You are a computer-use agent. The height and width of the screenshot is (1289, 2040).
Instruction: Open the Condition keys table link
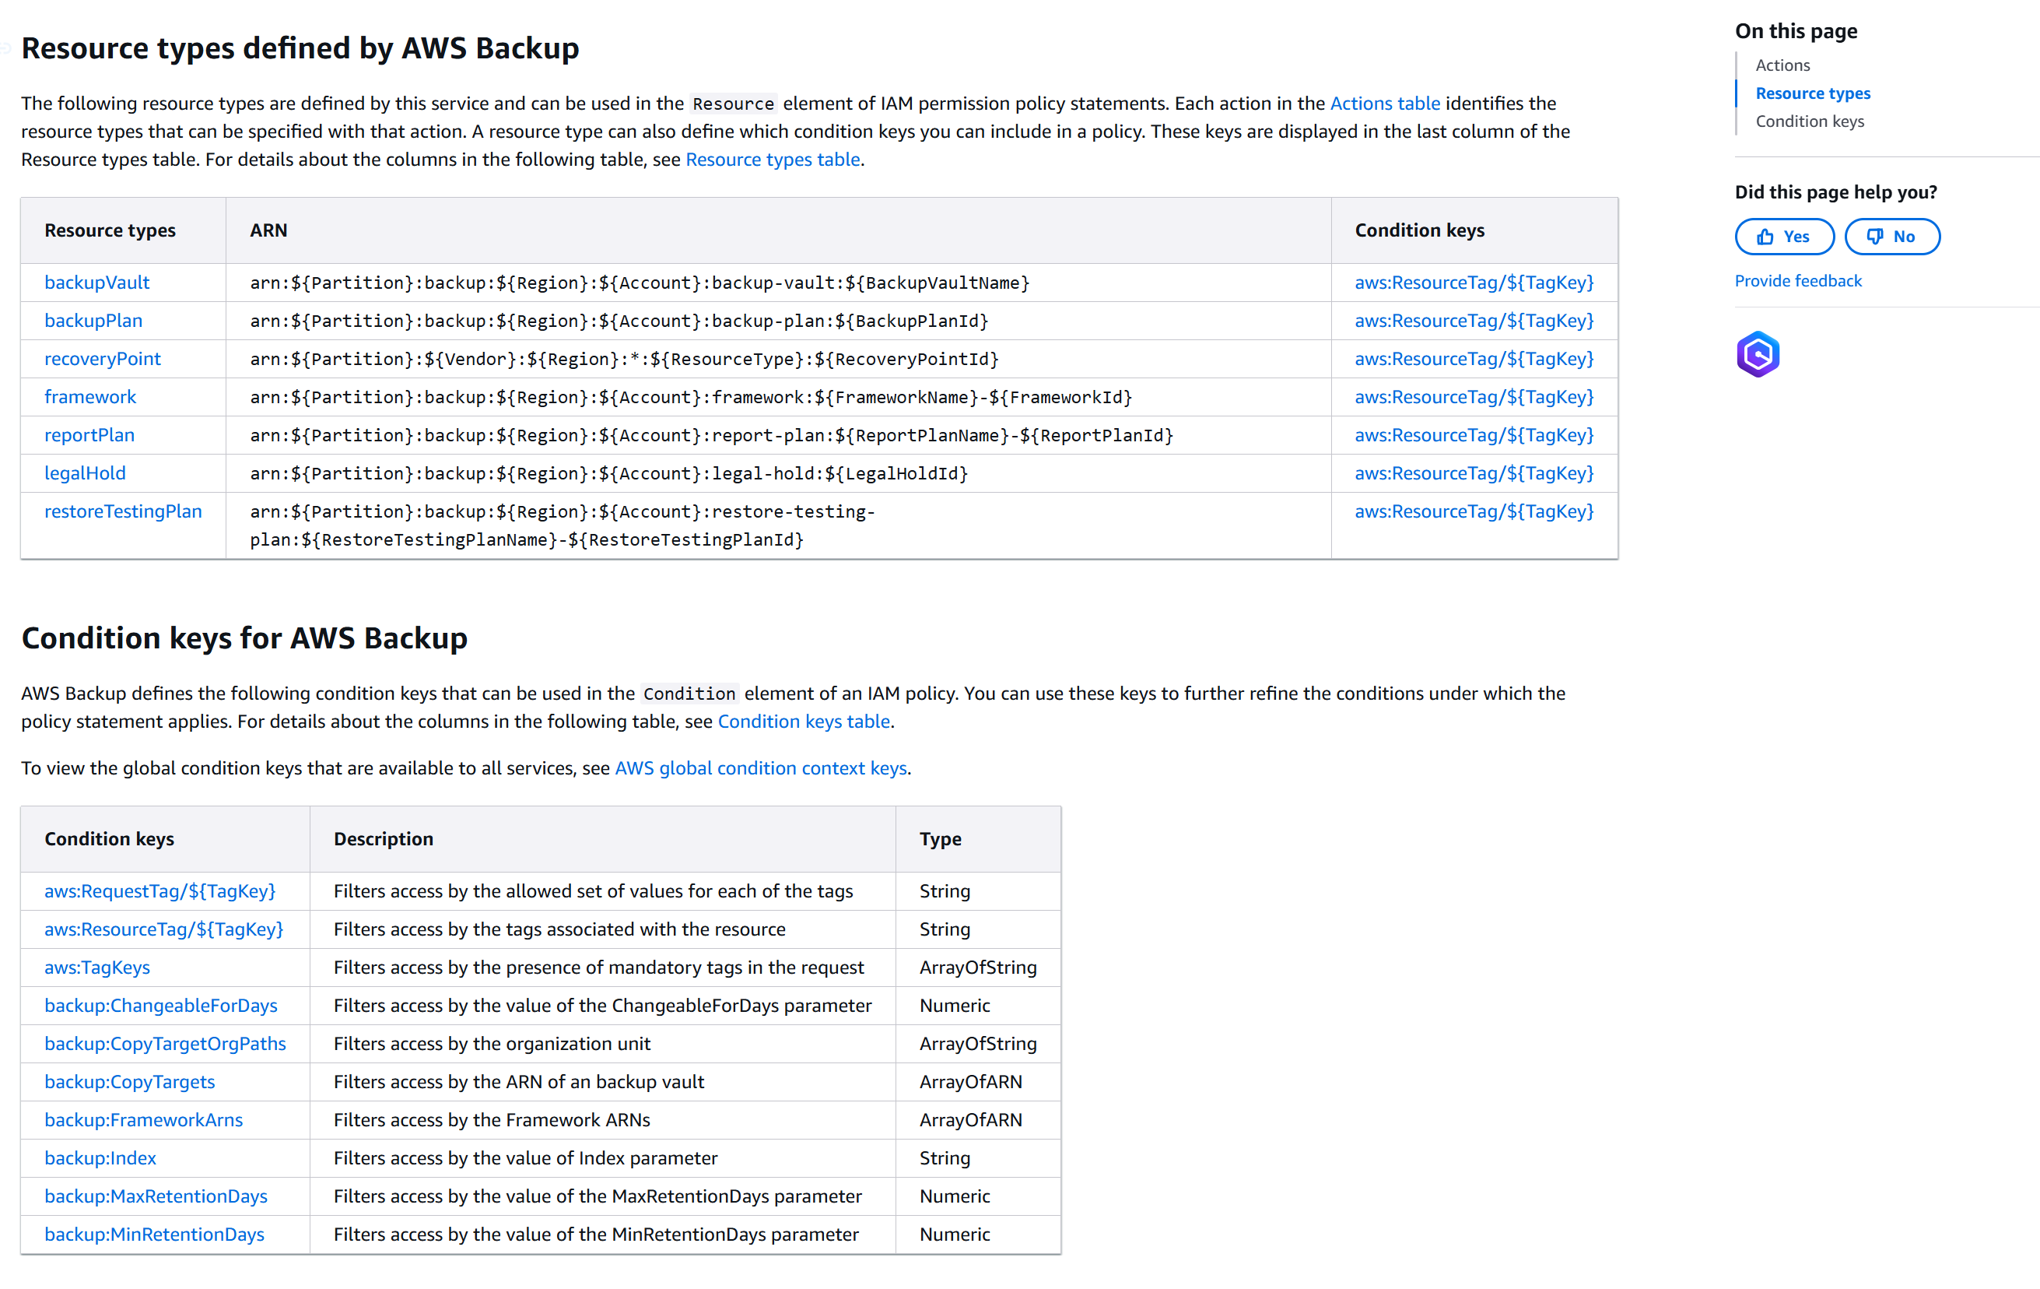click(x=803, y=722)
